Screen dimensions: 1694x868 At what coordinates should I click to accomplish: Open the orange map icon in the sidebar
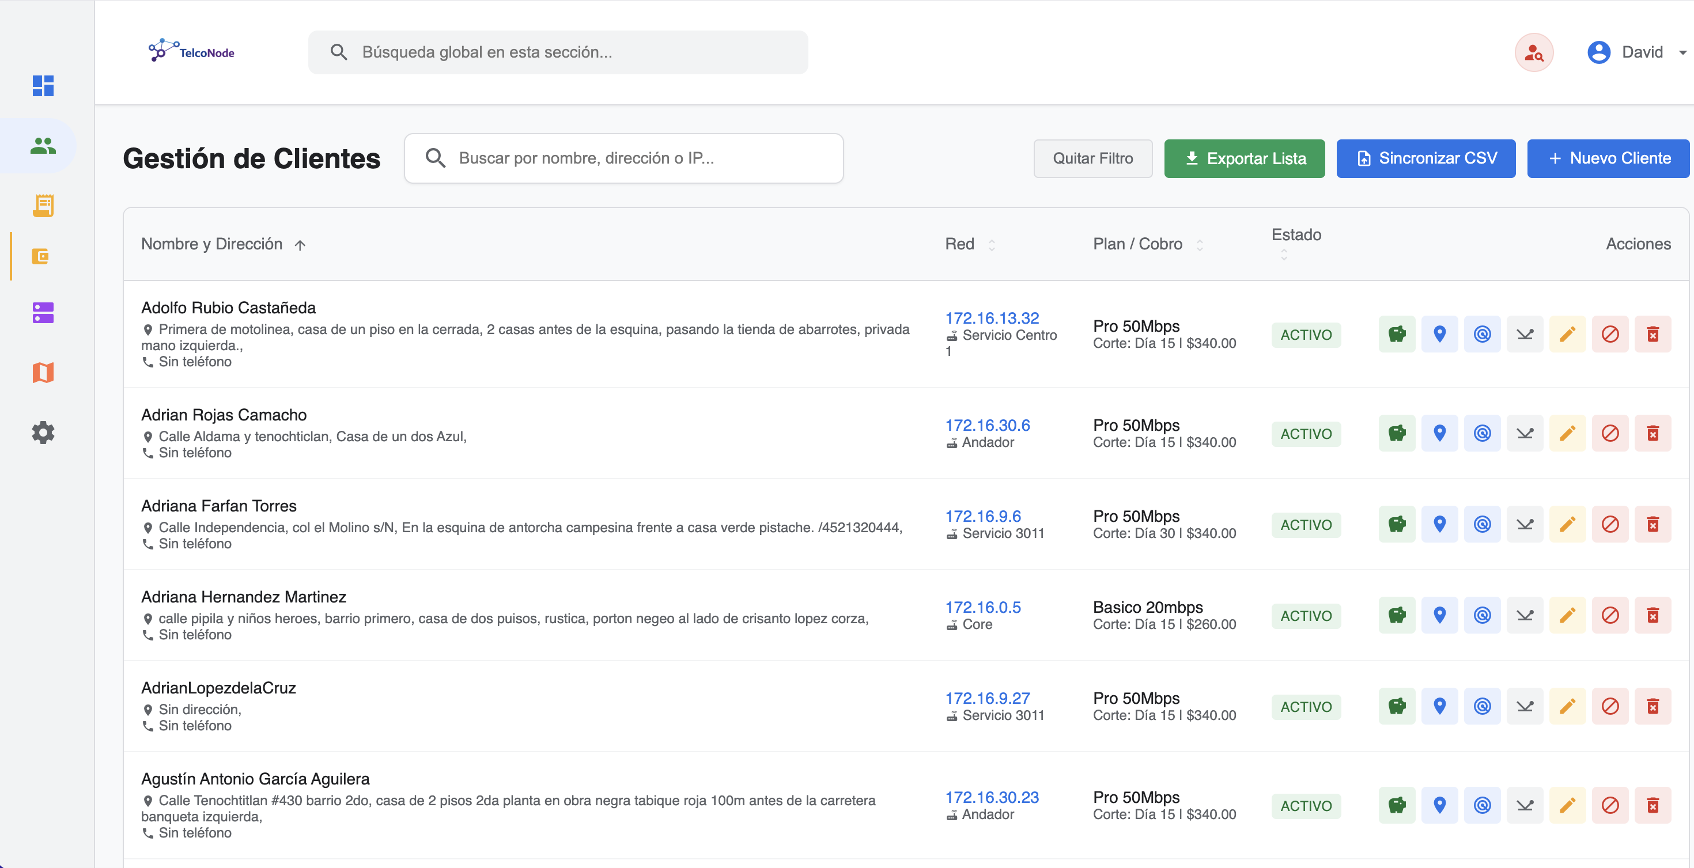(43, 373)
